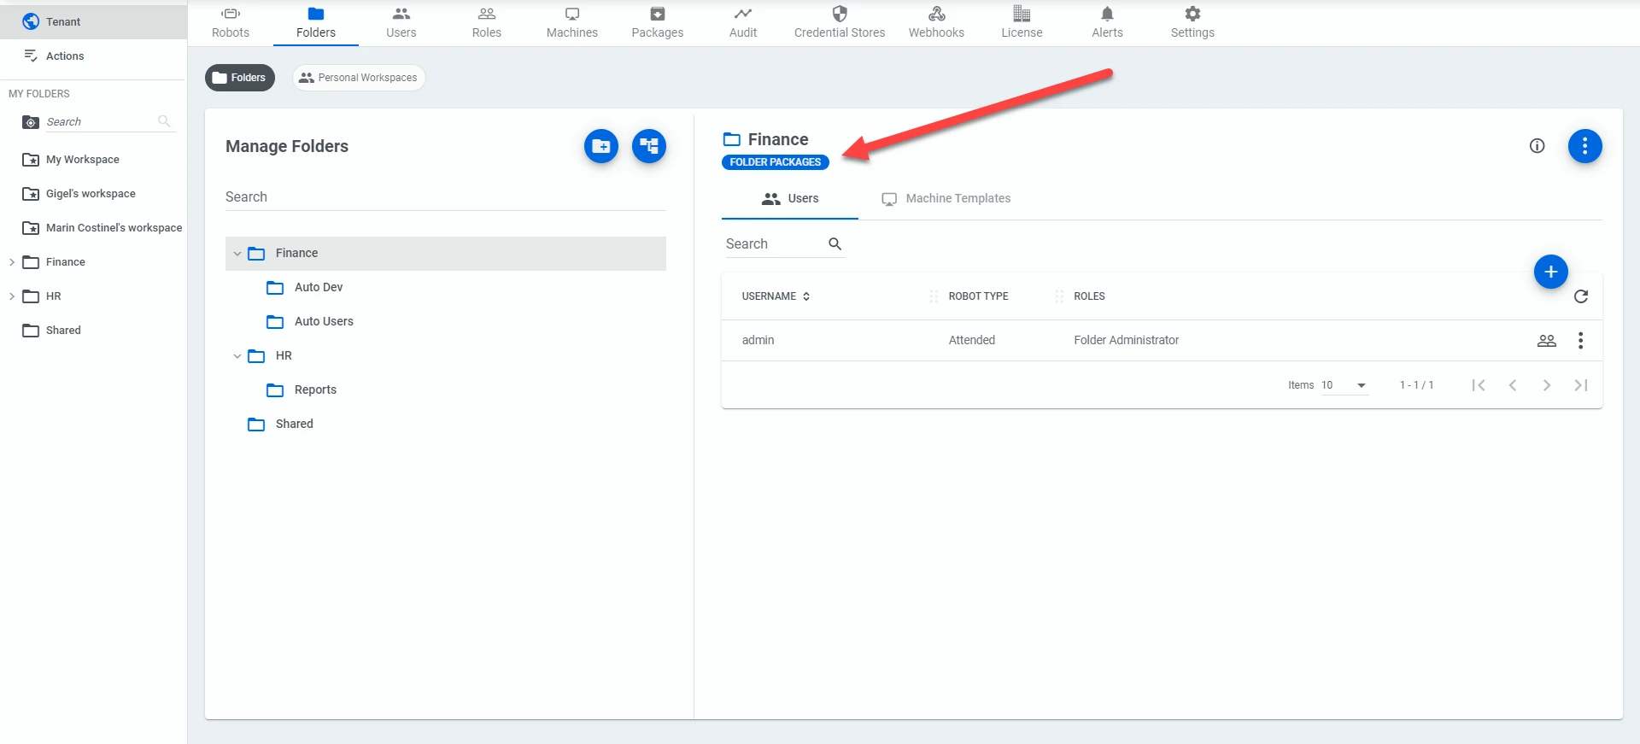Screen dimensions: 1640x744
Task: Open the Finance folder info icon
Action: [1537, 146]
